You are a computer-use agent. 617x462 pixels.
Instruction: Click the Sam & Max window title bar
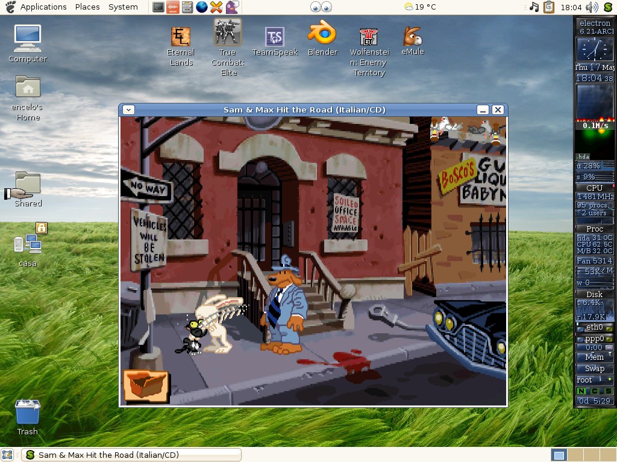click(304, 110)
